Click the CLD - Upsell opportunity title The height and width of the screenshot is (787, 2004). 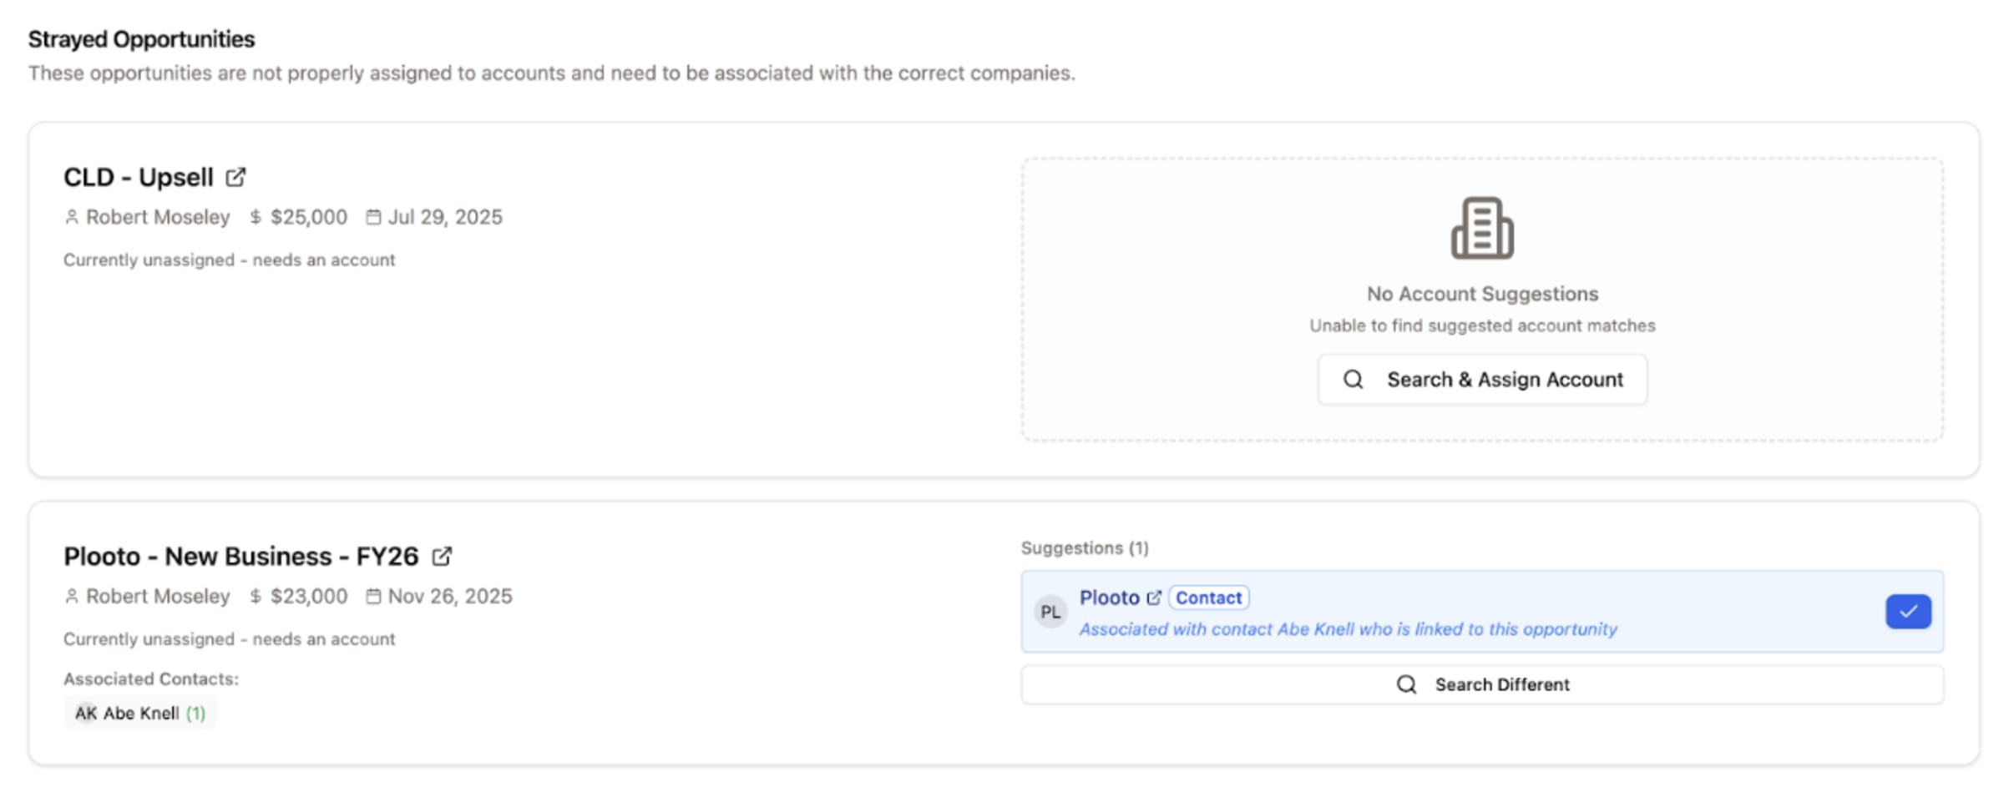pyautogui.click(x=139, y=177)
